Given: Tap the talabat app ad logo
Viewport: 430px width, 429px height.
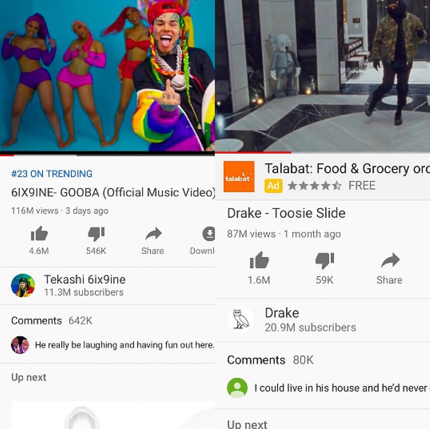Looking at the screenshot, I should (239, 176).
